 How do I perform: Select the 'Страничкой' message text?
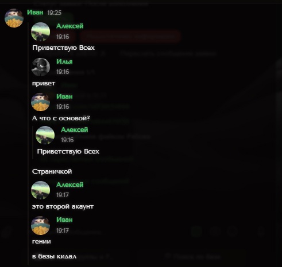click(x=52, y=171)
